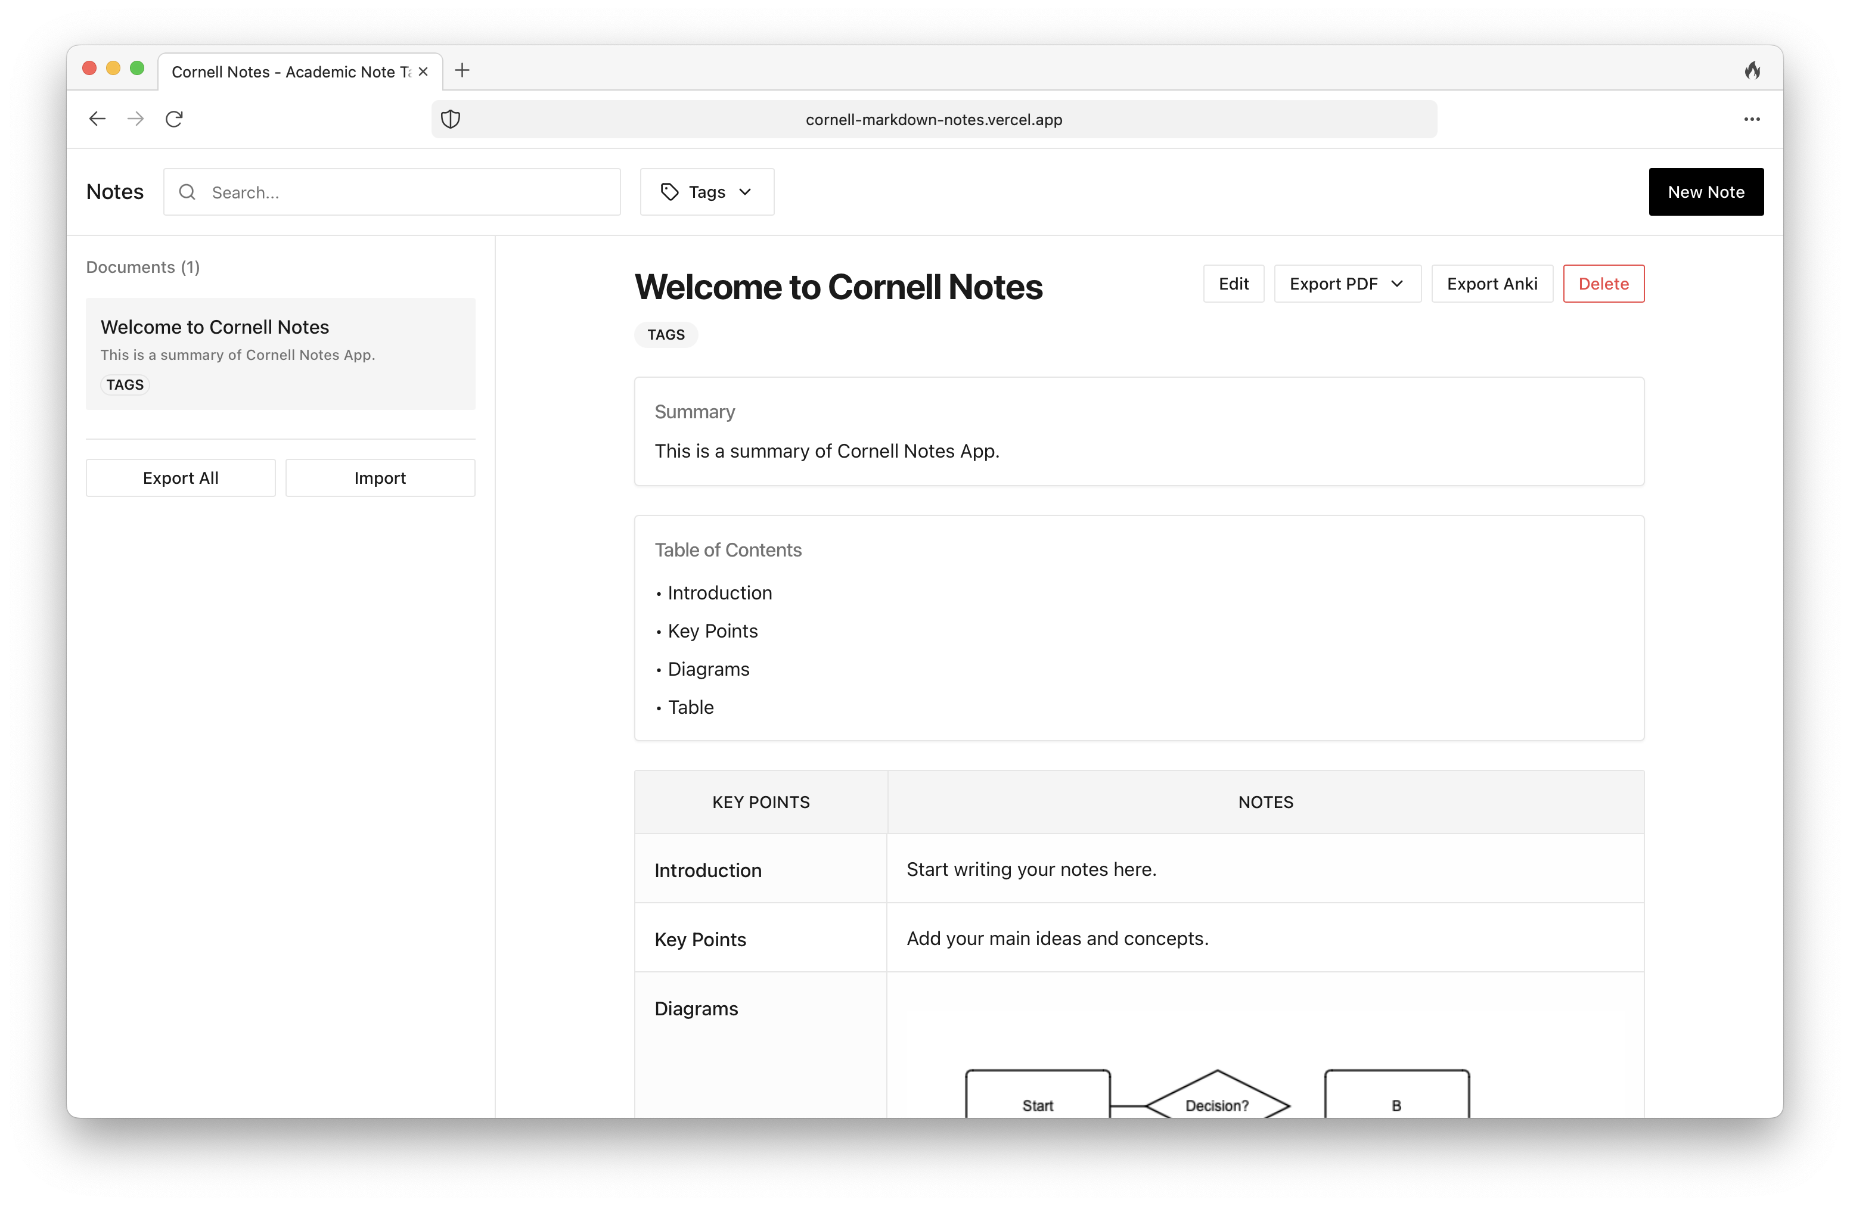Jump to Diagrams in Table of Contents
Image resolution: width=1850 pixels, height=1206 pixels.
pos(708,669)
